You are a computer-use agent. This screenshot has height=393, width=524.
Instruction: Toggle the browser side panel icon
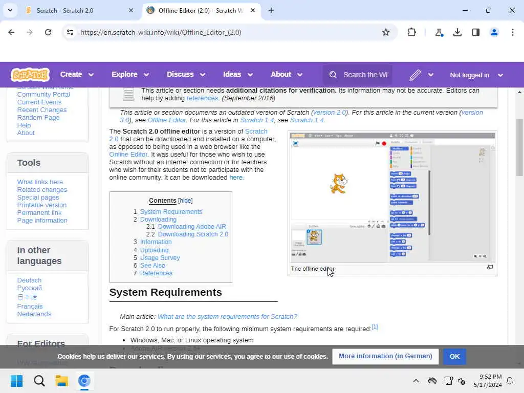click(x=476, y=32)
